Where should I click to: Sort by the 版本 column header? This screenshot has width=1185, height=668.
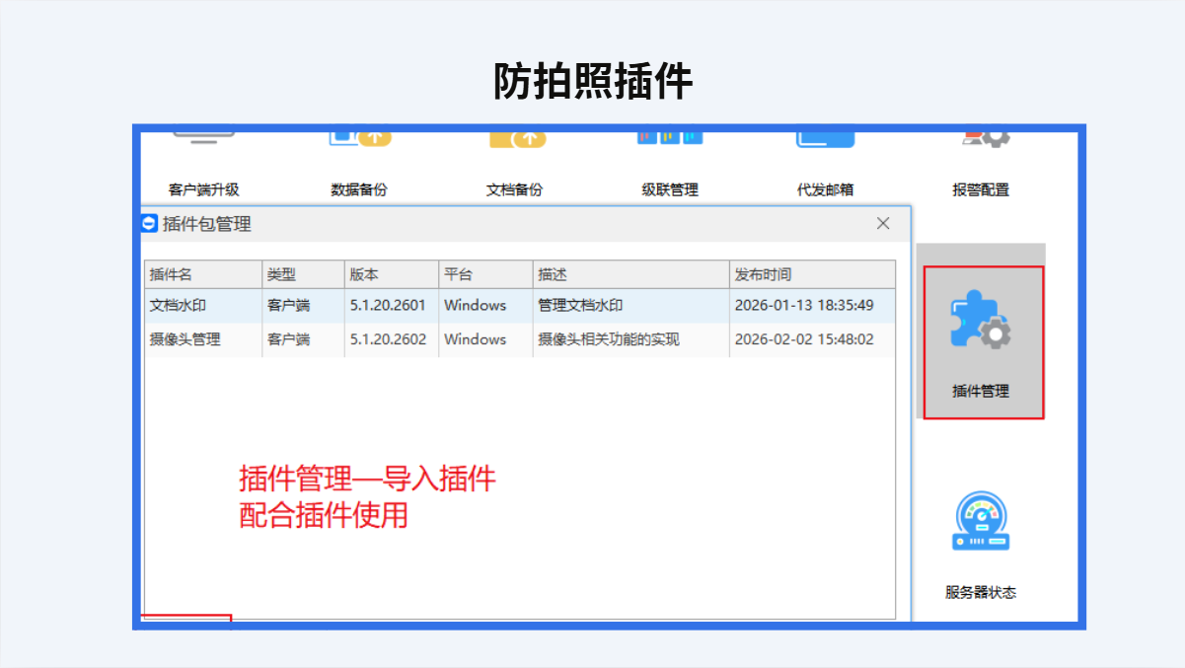click(x=392, y=274)
